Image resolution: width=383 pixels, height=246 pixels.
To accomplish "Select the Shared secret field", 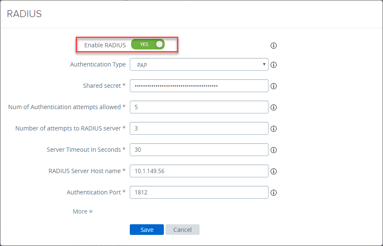I will 199,86.
